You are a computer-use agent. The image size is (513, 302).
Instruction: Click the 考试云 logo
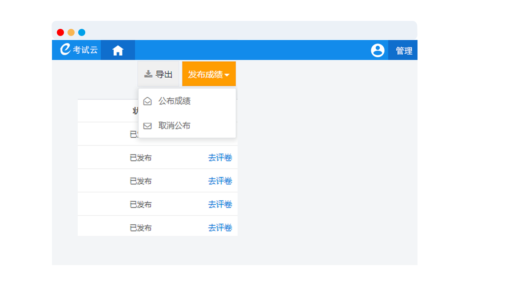click(79, 50)
